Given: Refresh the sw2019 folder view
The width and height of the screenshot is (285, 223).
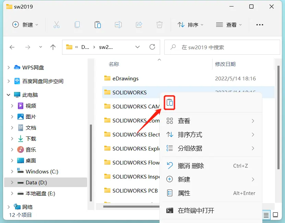Looking at the screenshot, I should [x=152, y=47].
